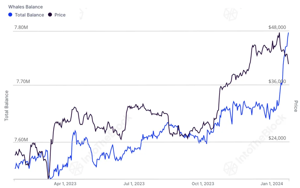The image size is (300, 188).
Task: Click the dark Price legend dot
Action: click(50, 15)
